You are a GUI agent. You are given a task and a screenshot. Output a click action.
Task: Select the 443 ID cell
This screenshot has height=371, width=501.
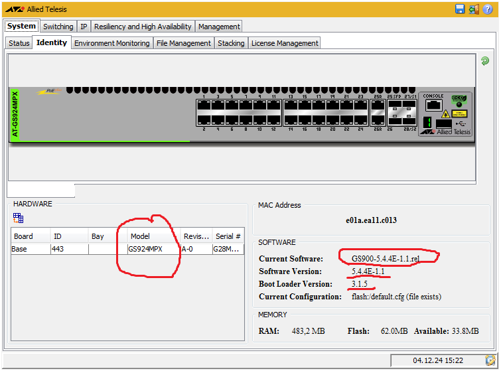coord(69,249)
